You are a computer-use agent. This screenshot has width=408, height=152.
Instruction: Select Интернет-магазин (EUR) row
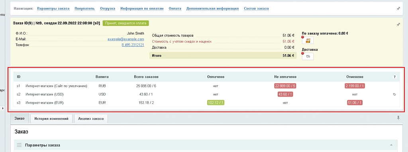coord(207,103)
